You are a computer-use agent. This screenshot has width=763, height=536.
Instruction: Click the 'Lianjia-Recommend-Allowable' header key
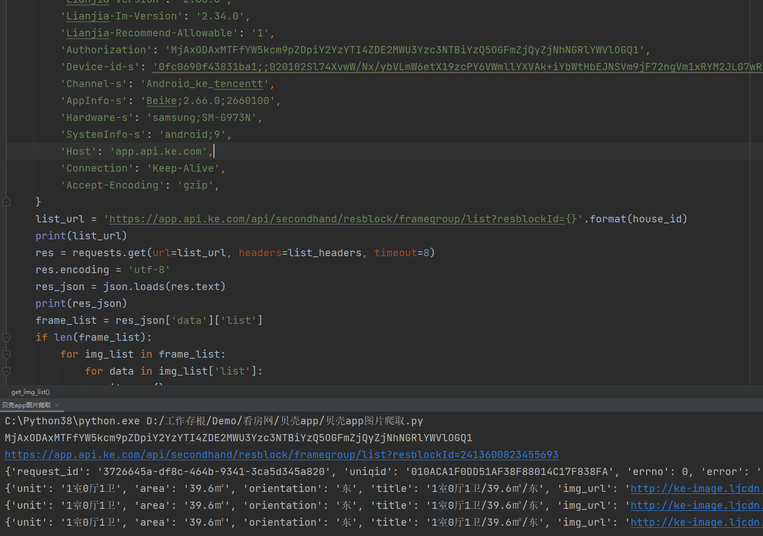(x=150, y=33)
